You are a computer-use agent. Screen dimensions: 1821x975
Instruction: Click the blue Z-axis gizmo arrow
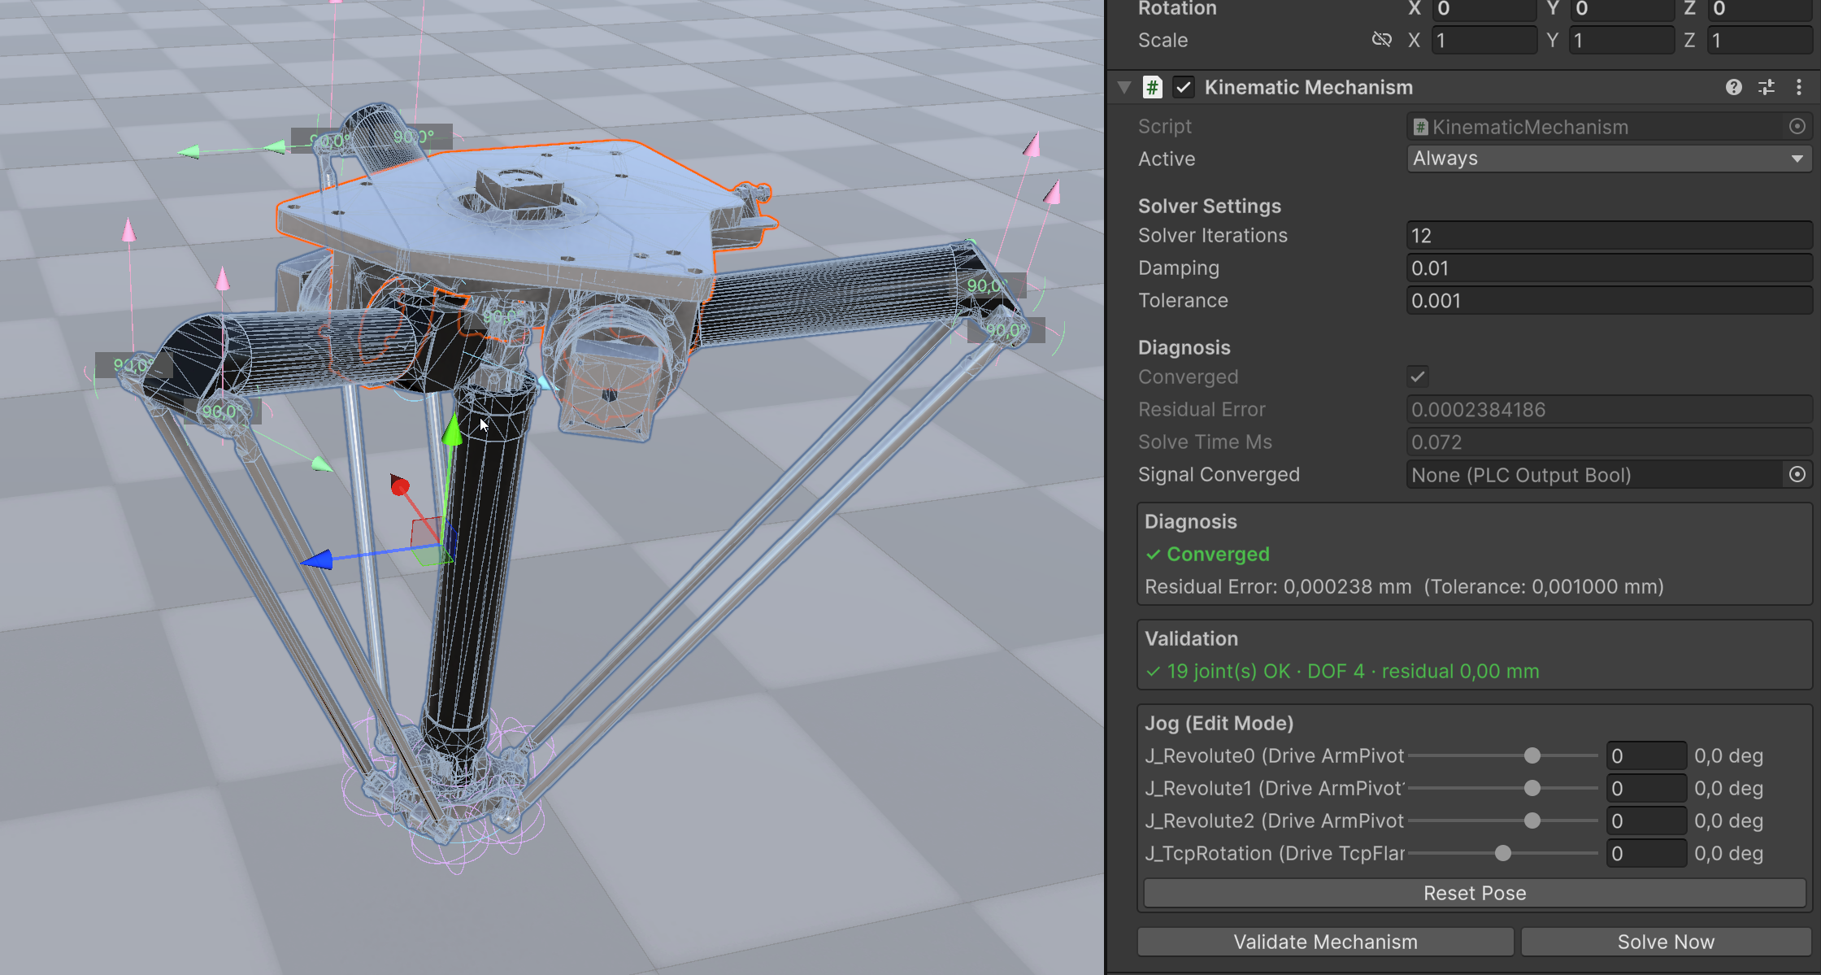(318, 559)
